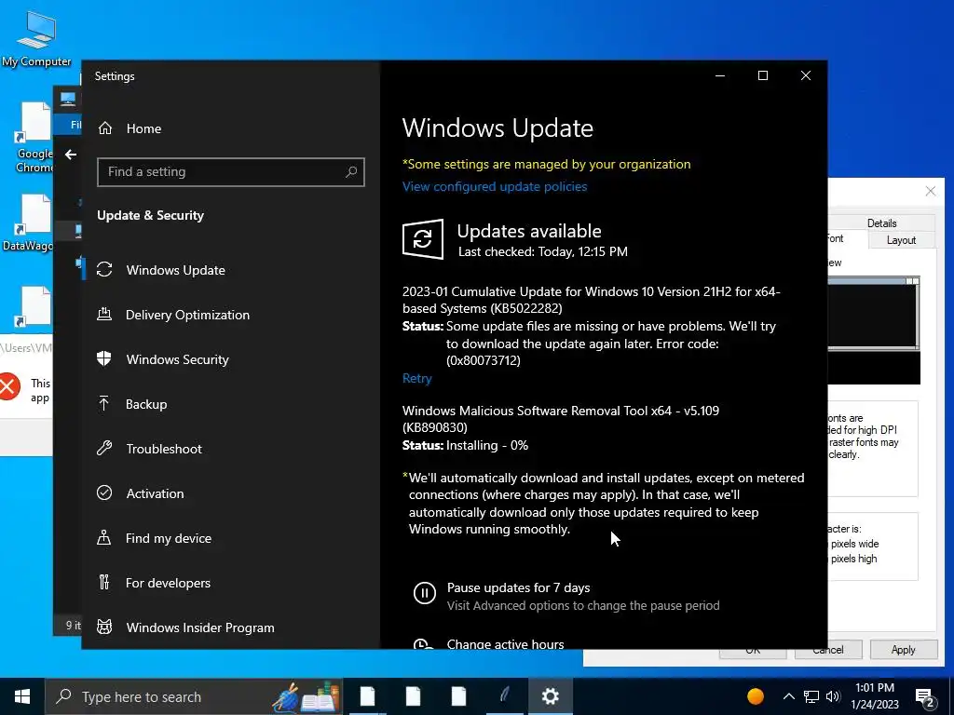
Task: Open the Action Center notifications
Action: click(x=924, y=698)
